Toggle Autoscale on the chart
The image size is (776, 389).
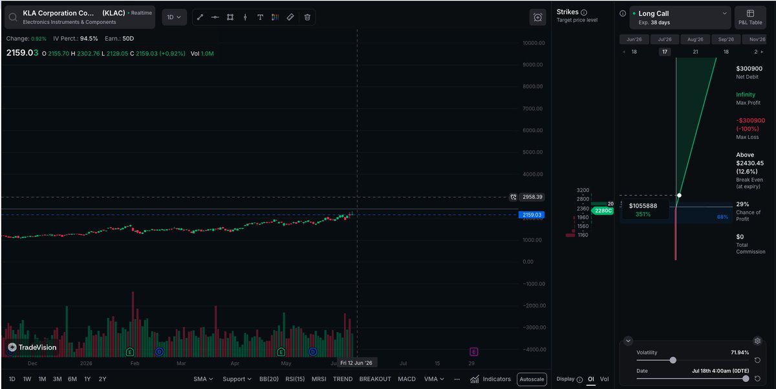532,379
